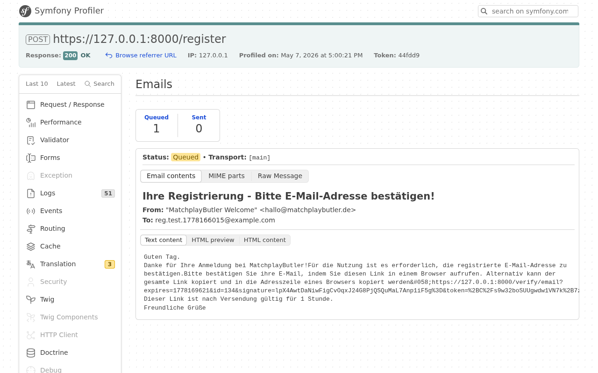This screenshot has height=373, width=598.
Task: Click the Debug icon
Action: (x=31, y=370)
